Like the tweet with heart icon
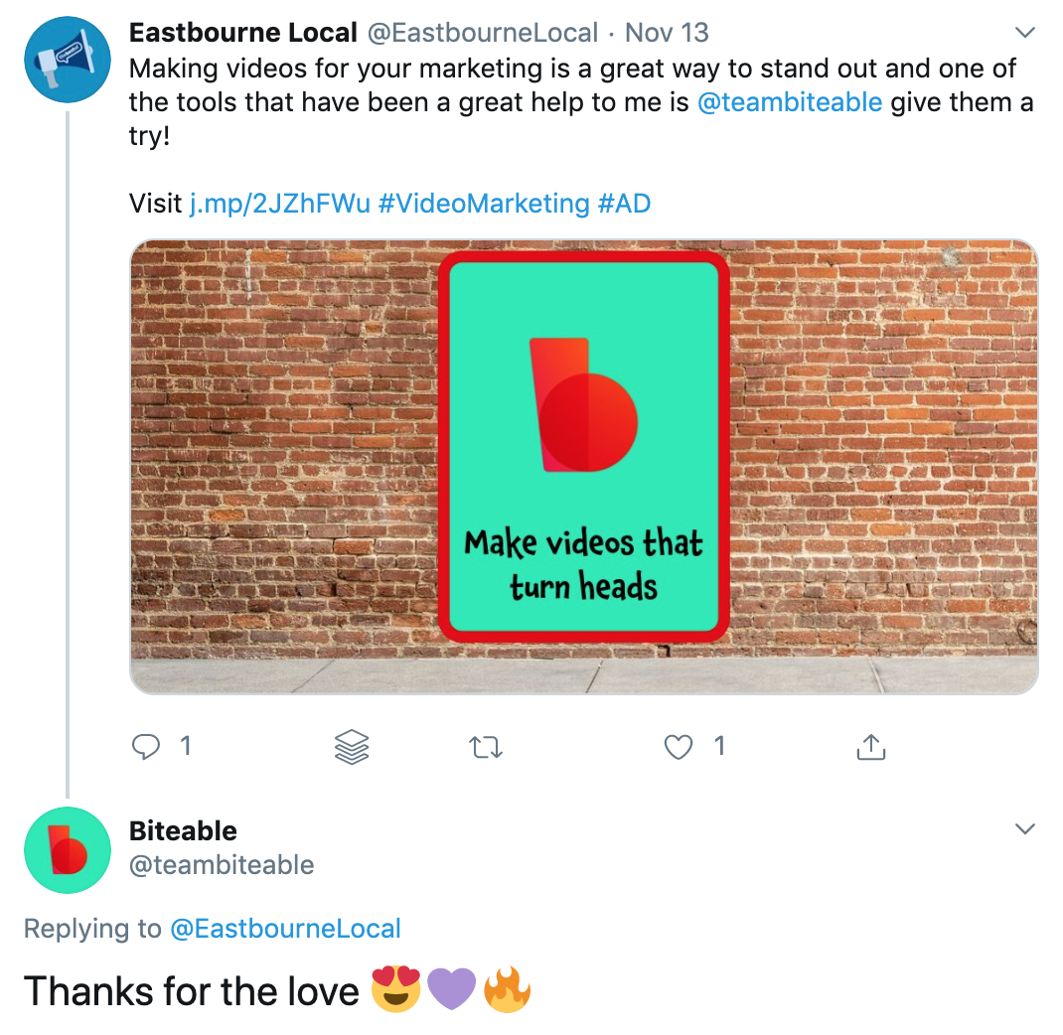The width and height of the screenshot is (1063, 1035). click(x=679, y=746)
